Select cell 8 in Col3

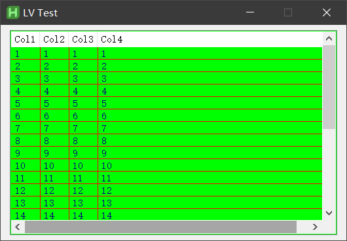[83, 141]
